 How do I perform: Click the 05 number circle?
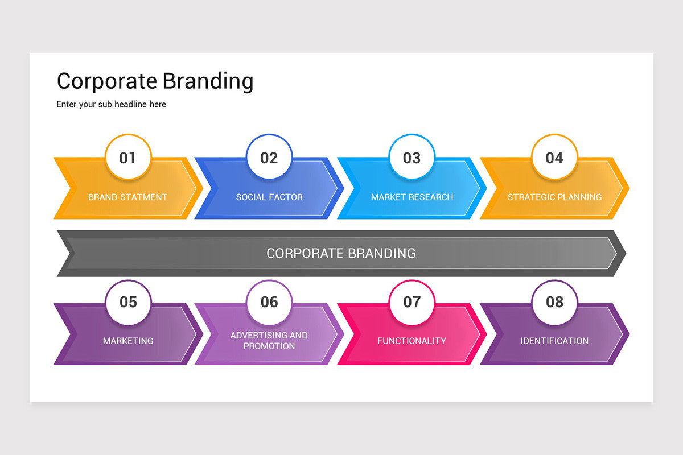tap(128, 302)
